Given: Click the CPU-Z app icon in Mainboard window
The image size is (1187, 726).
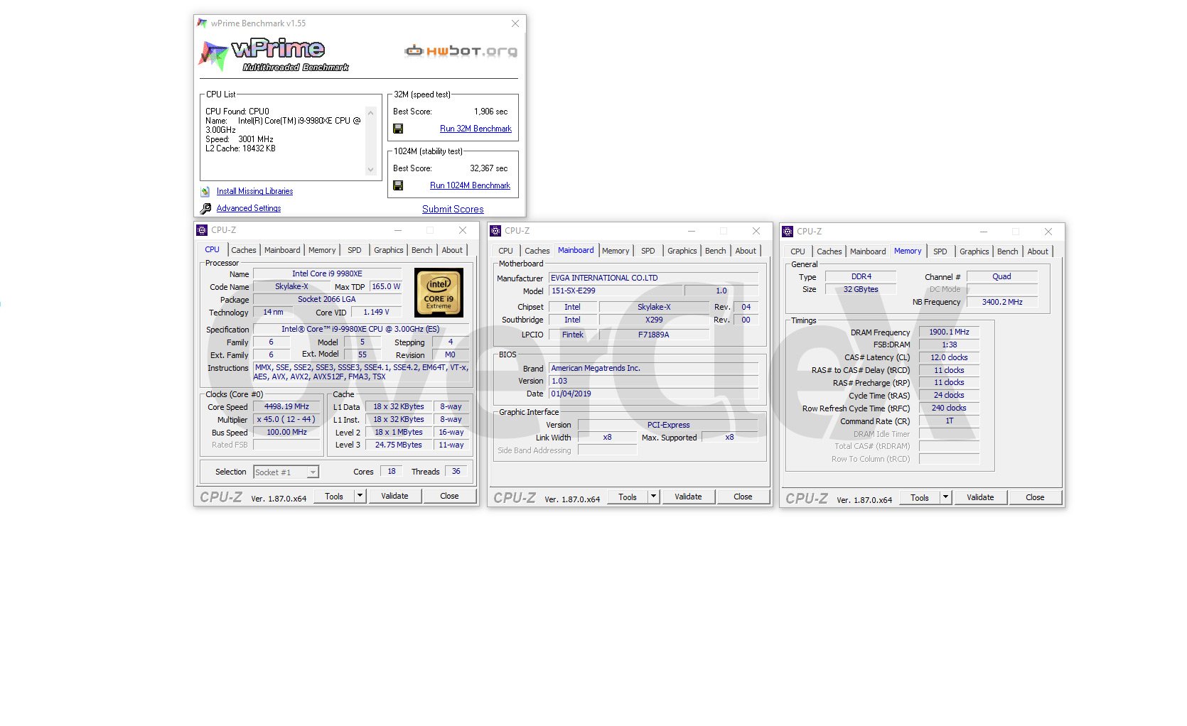Looking at the screenshot, I should tap(495, 231).
